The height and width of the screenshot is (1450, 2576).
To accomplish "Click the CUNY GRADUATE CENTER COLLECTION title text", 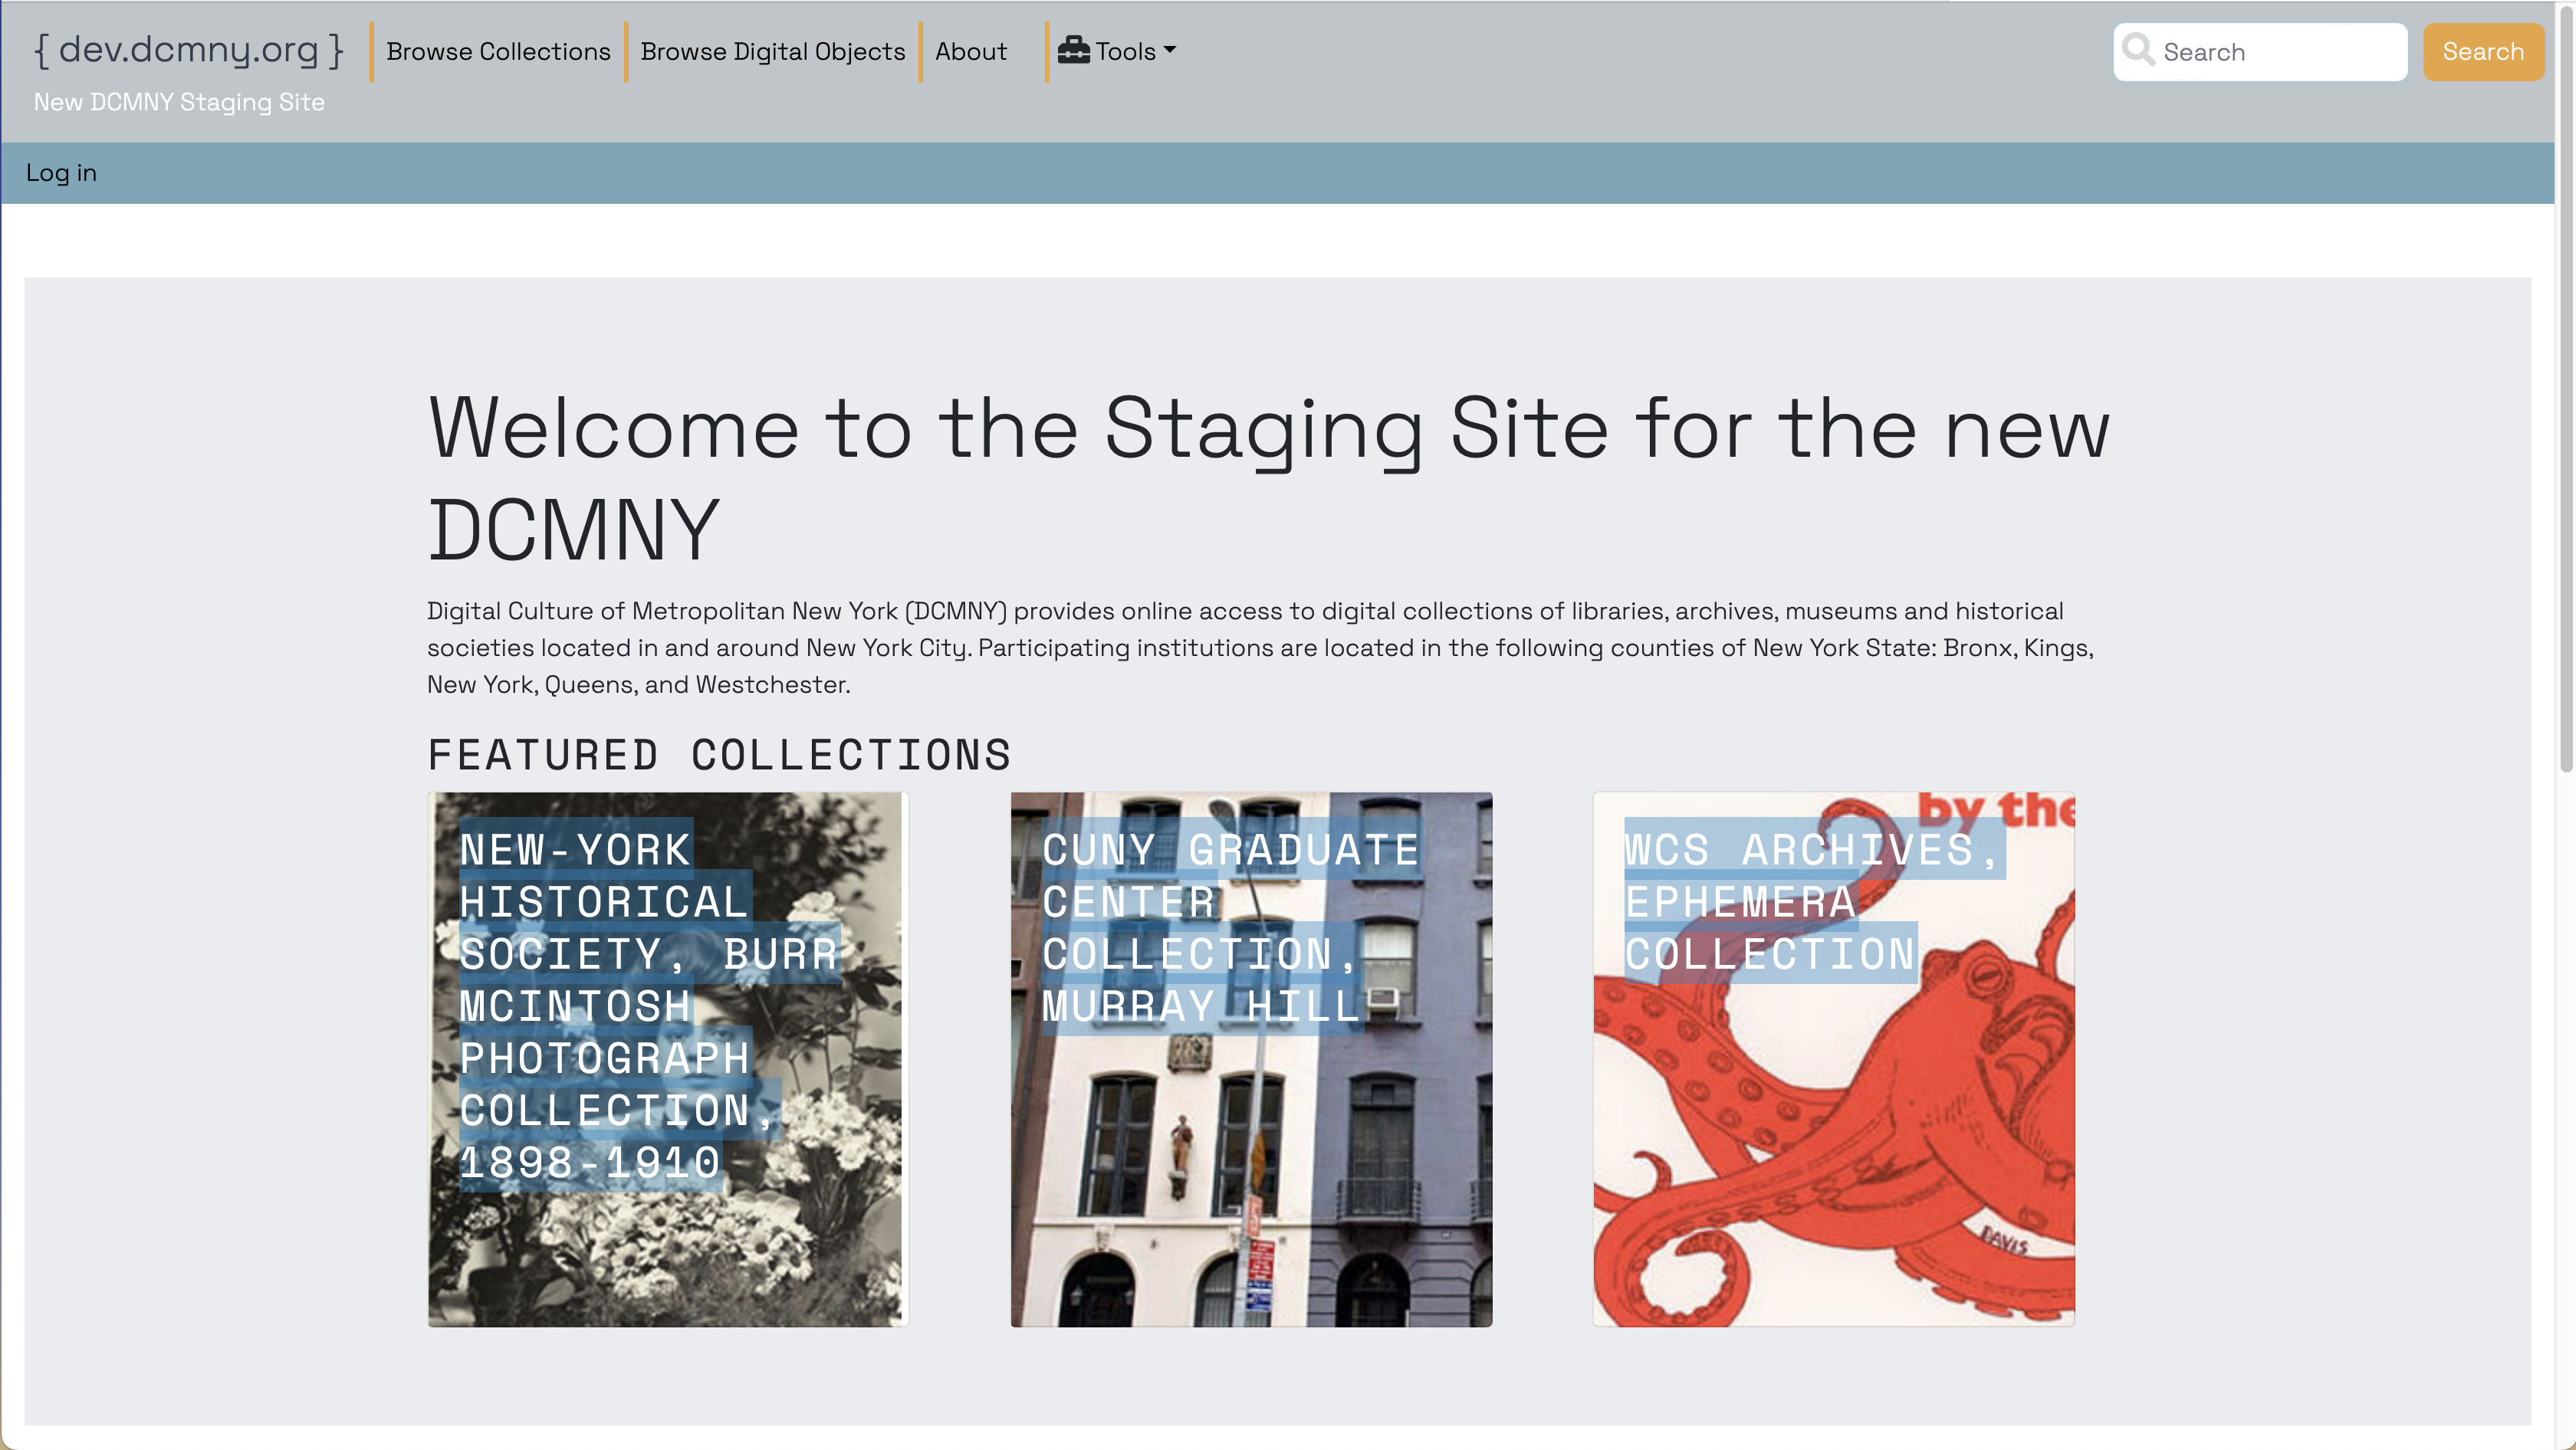I will coord(1230,927).
